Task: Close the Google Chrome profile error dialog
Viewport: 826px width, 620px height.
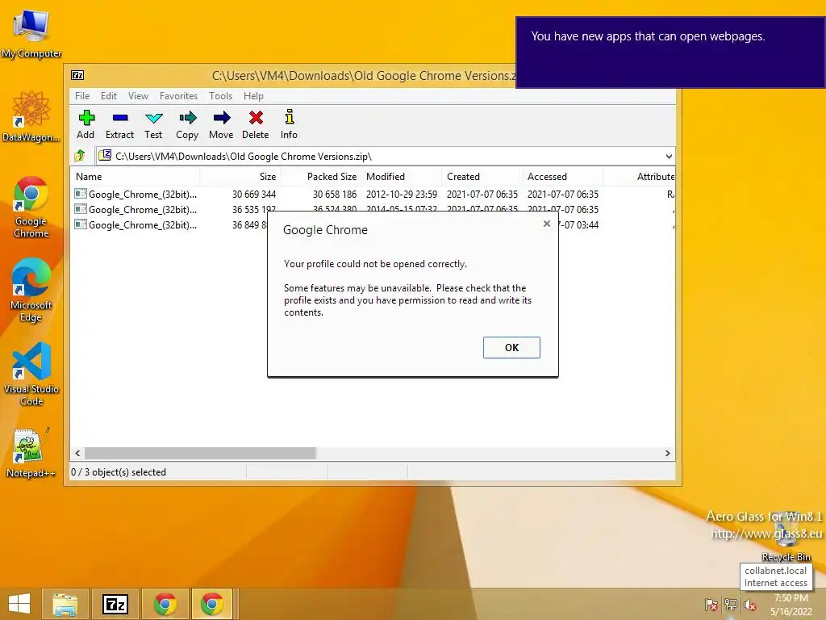Action: click(547, 224)
